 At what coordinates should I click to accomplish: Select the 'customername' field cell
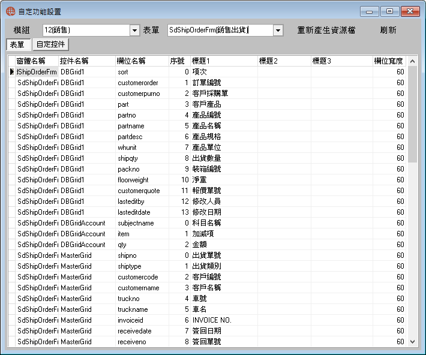point(142,288)
